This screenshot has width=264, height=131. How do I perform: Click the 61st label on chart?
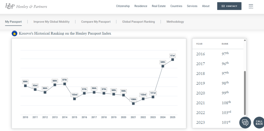click(173, 56)
